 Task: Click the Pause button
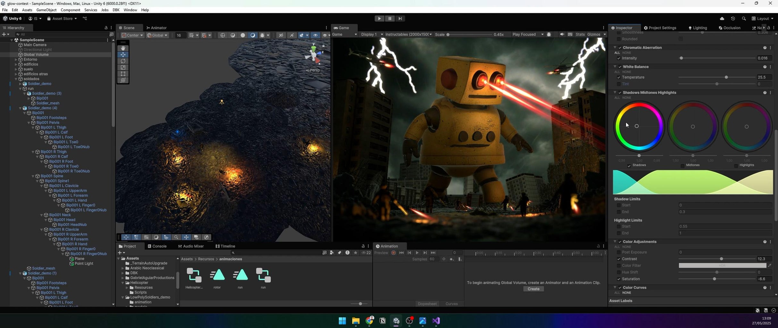pos(389,19)
